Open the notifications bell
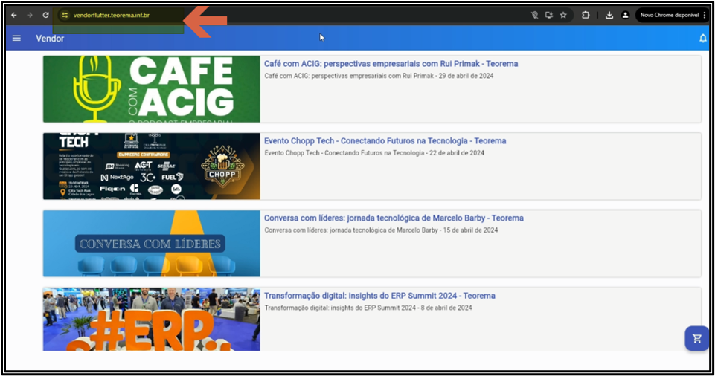This screenshot has width=715, height=376. click(x=702, y=38)
